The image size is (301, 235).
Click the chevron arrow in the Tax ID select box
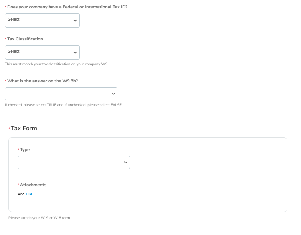[75, 20]
